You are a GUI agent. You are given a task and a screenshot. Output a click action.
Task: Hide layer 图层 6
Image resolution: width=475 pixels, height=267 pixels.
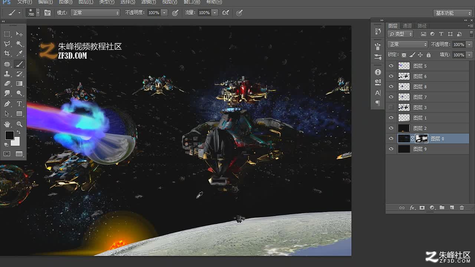pos(391,76)
